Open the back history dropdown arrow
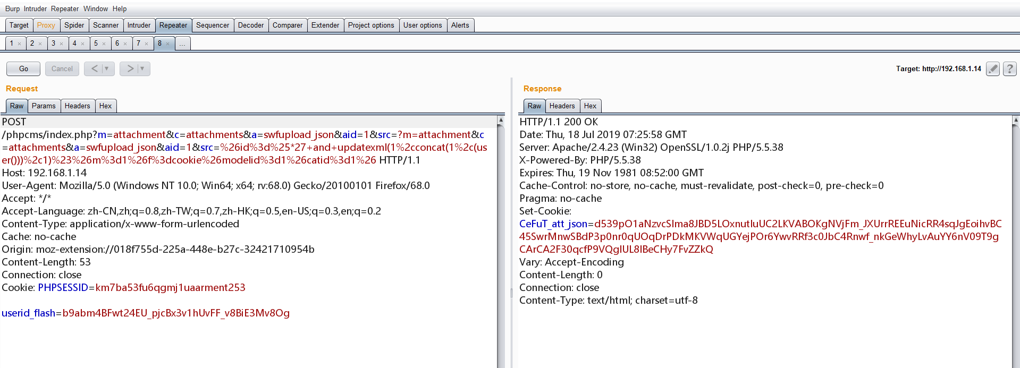 coord(107,69)
